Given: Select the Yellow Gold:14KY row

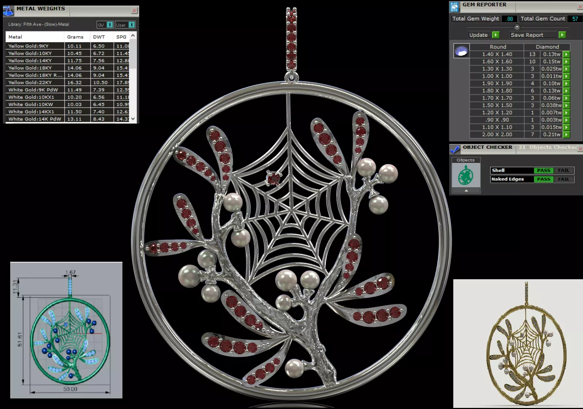Looking at the screenshot, I should coord(68,61).
